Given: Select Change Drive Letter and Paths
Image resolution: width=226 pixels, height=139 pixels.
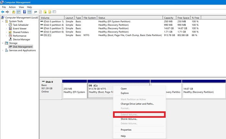Looking at the screenshot, I should coord(139,104).
